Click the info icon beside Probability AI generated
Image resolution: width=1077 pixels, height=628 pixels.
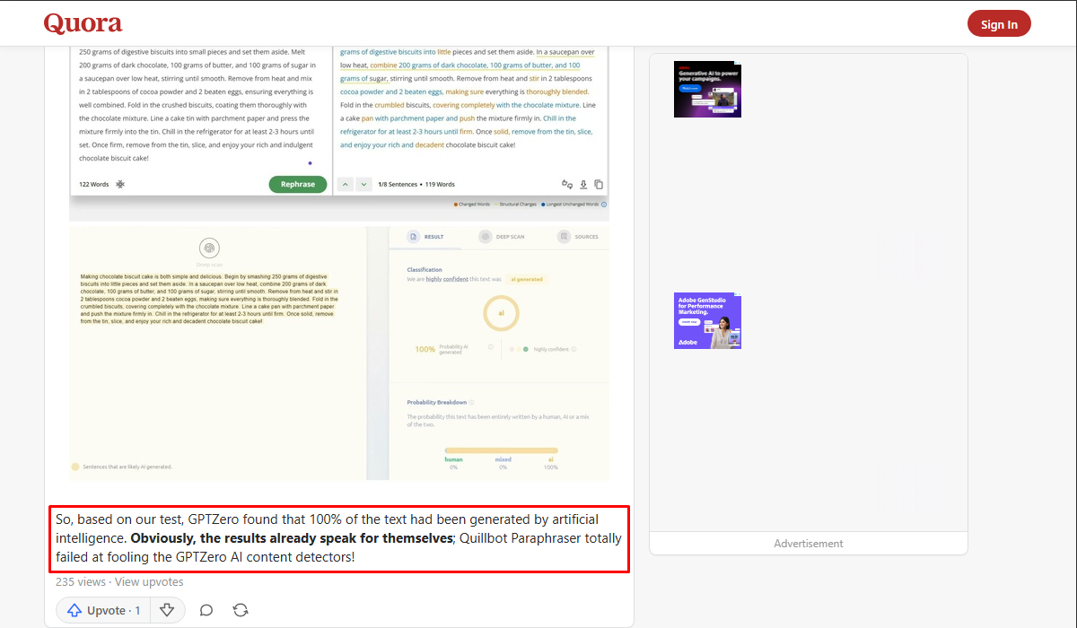pos(490,346)
